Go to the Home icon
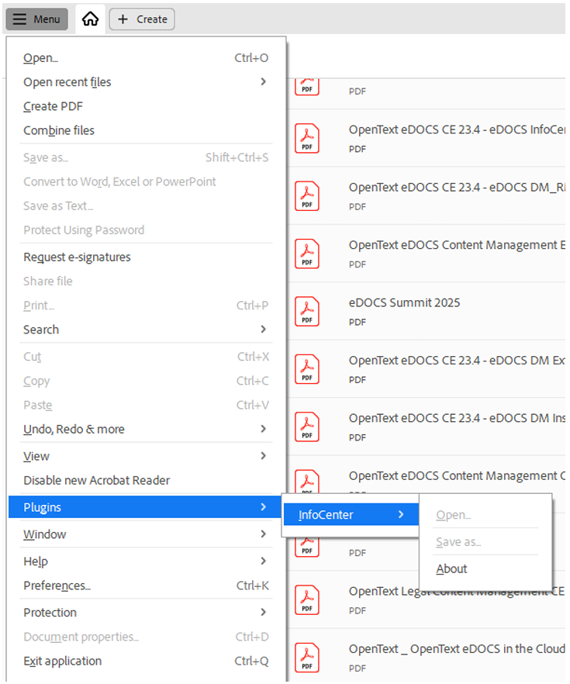The height and width of the screenshot is (684, 570). 90,19
